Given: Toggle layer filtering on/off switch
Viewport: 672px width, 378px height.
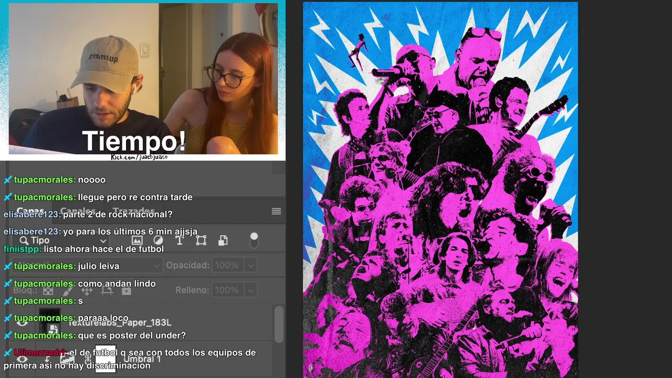Looking at the screenshot, I should pyautogui.click(x=254, y=240).
